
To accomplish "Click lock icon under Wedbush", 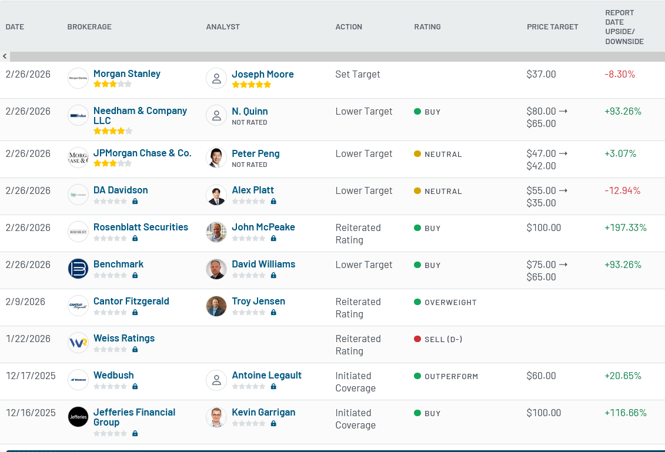I will 135,386.
